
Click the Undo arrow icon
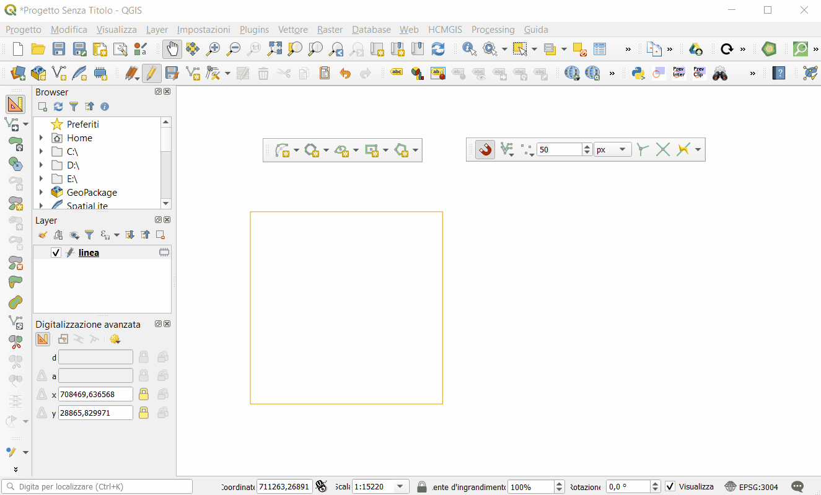(345, 74)
